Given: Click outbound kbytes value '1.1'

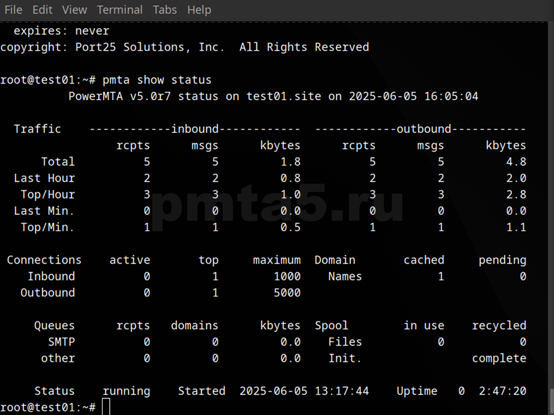Looking at the screenshot, I should (516, 227).
